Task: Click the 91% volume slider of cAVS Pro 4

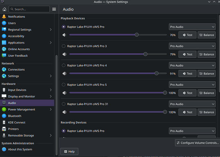Action: tap(118, 73)
